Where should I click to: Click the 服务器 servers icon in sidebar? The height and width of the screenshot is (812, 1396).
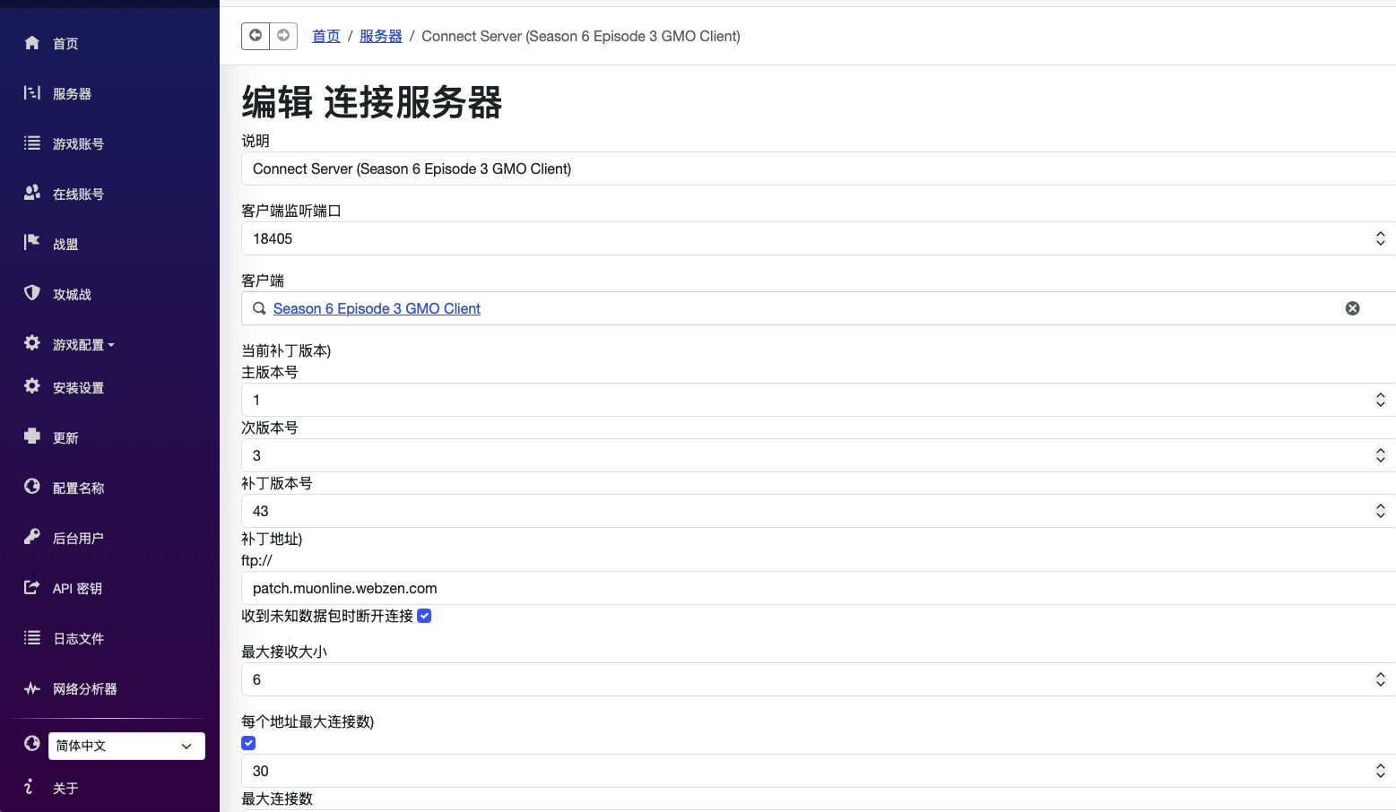point(32,92)
